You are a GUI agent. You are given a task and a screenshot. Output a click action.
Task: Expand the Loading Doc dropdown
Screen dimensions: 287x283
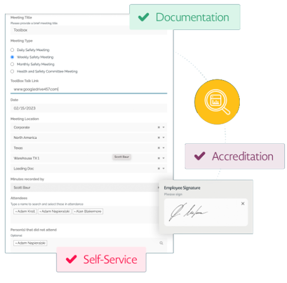pos(163,168)
